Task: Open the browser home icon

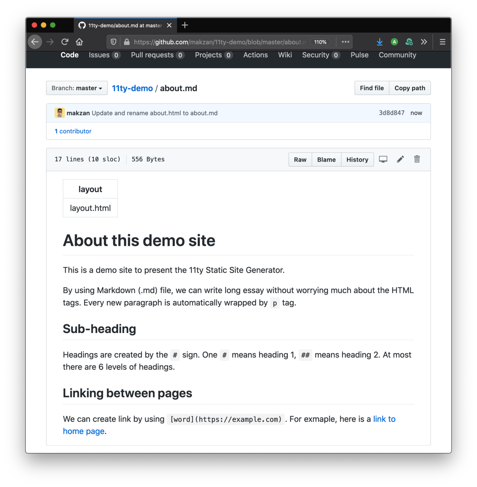Action: coord(79,42)
